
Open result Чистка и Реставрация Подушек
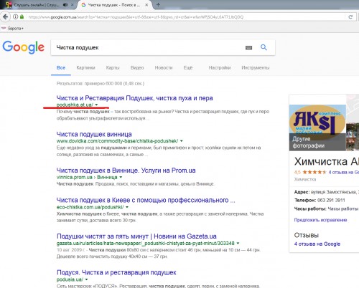134,98
